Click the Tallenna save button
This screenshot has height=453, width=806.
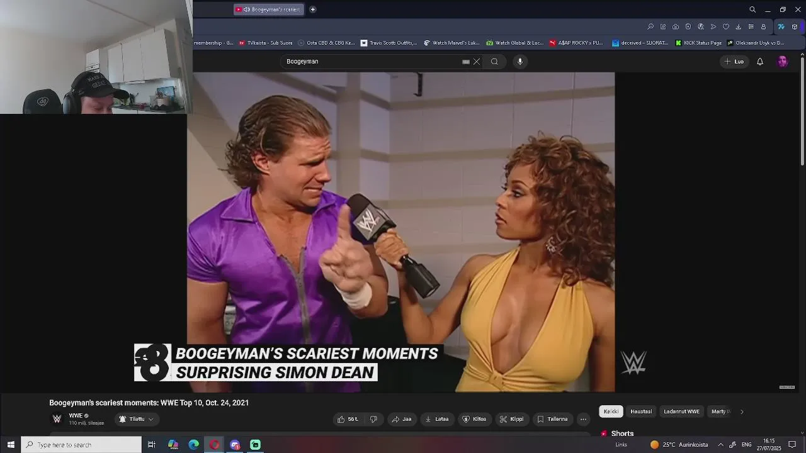(552, 419)
